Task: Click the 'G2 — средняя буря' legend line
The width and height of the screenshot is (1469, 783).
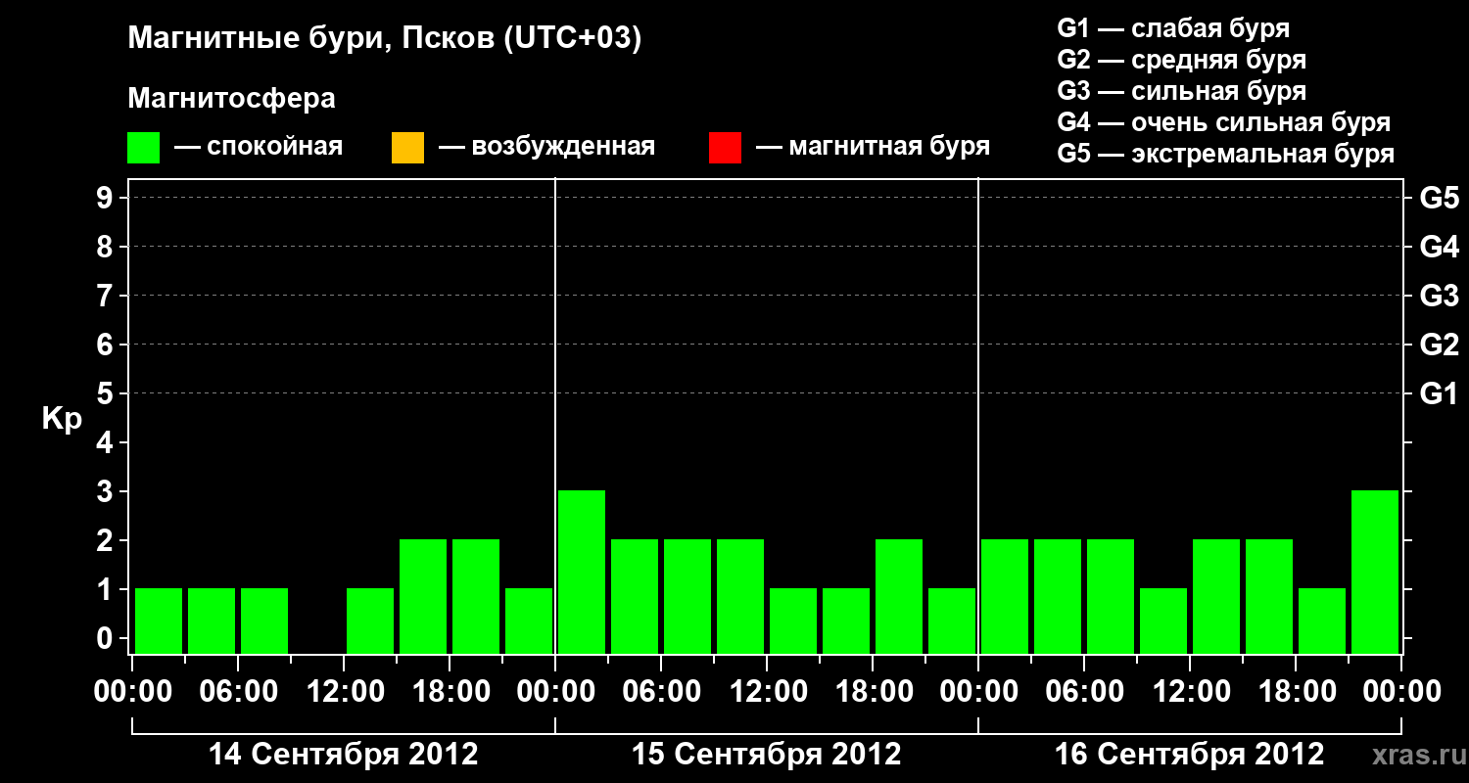Action: pos(1181,60)
